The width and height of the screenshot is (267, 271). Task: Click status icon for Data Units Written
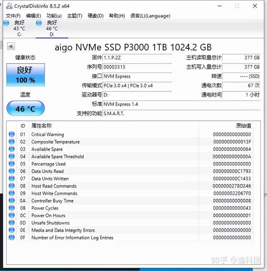point(12,178)
